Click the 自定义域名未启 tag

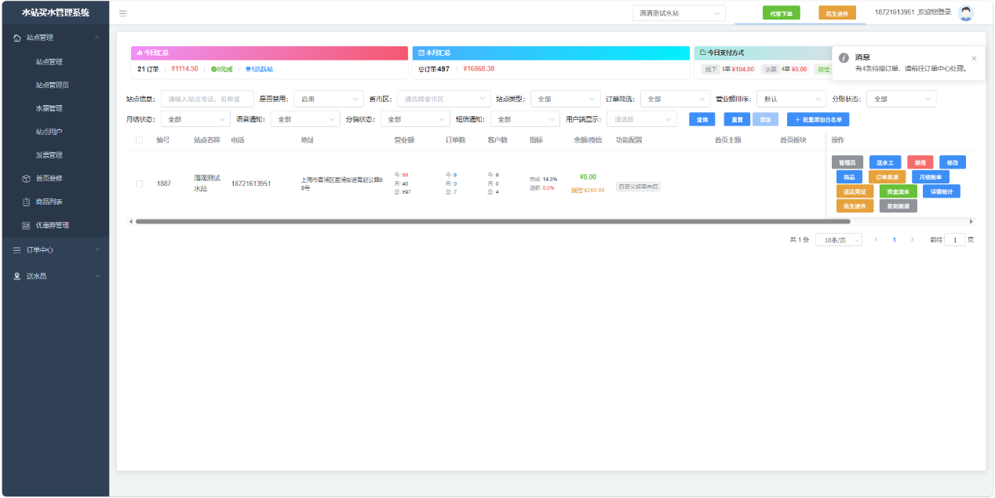coord(638,187)
